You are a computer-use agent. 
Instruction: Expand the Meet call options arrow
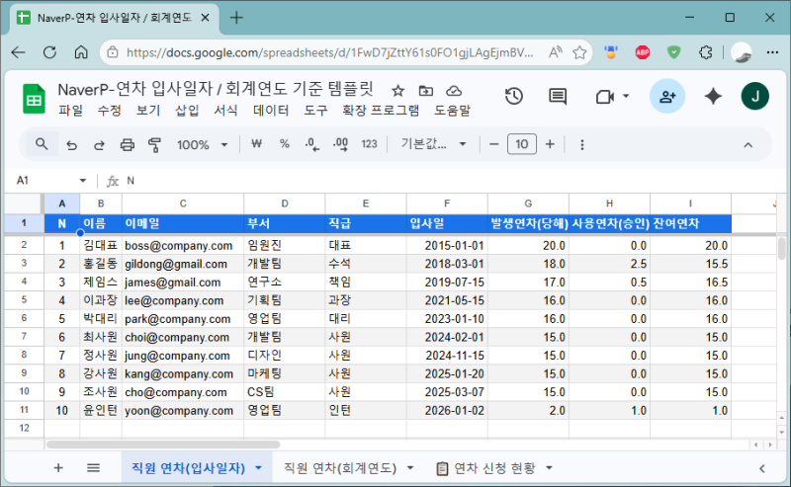(x=626, y=96)
